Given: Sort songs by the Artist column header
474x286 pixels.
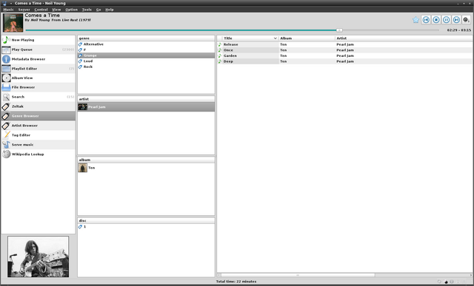Looking at the screenshot, I should pyautogui.click(x=404, y=38).
